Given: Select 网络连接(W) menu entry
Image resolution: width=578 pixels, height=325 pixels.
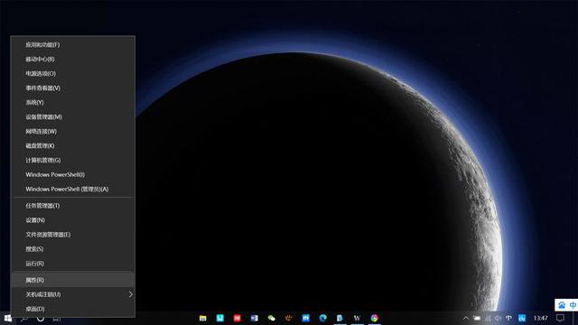Looking at the screenshot, I should point(72,131).
